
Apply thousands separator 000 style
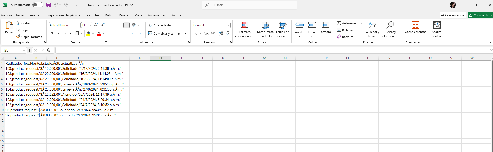(213, 33)
